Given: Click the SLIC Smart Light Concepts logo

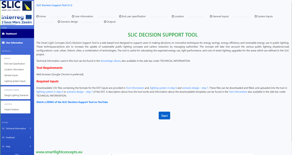Looking at the screenshot, I should tap(17, 6).
